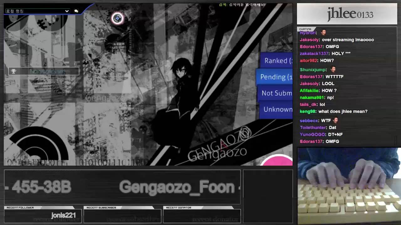Open the local ranking dropdown
The image size is (401, 225).
[37, 11]
